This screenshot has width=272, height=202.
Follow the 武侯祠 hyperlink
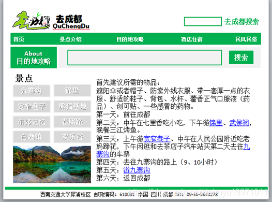pos(239,123)
